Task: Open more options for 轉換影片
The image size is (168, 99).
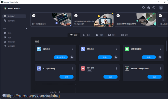Action: (x=116, y=49)
